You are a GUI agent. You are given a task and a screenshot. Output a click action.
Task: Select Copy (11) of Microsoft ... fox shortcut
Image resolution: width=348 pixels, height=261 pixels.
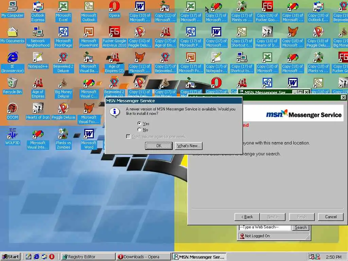coord(140,63)
